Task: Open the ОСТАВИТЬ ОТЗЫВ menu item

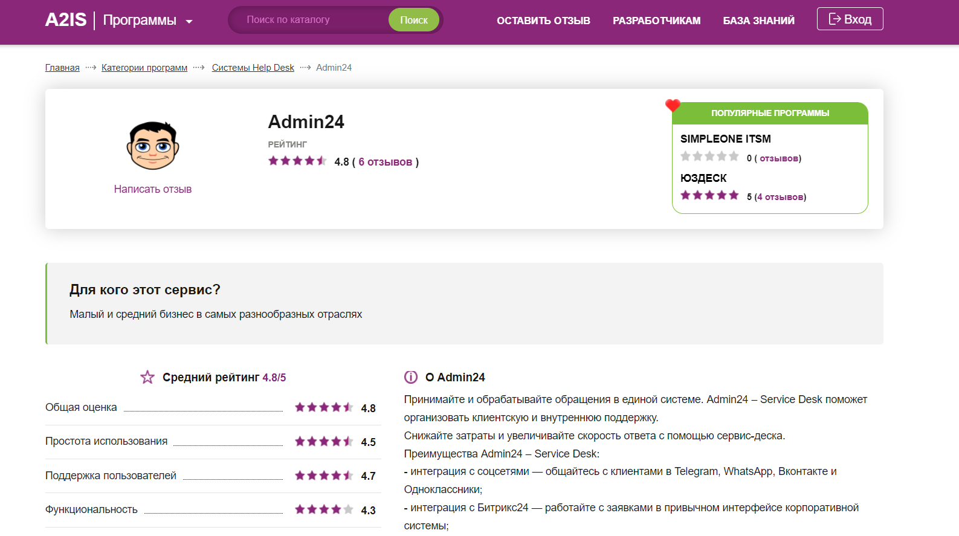Action: pos(543,21)
